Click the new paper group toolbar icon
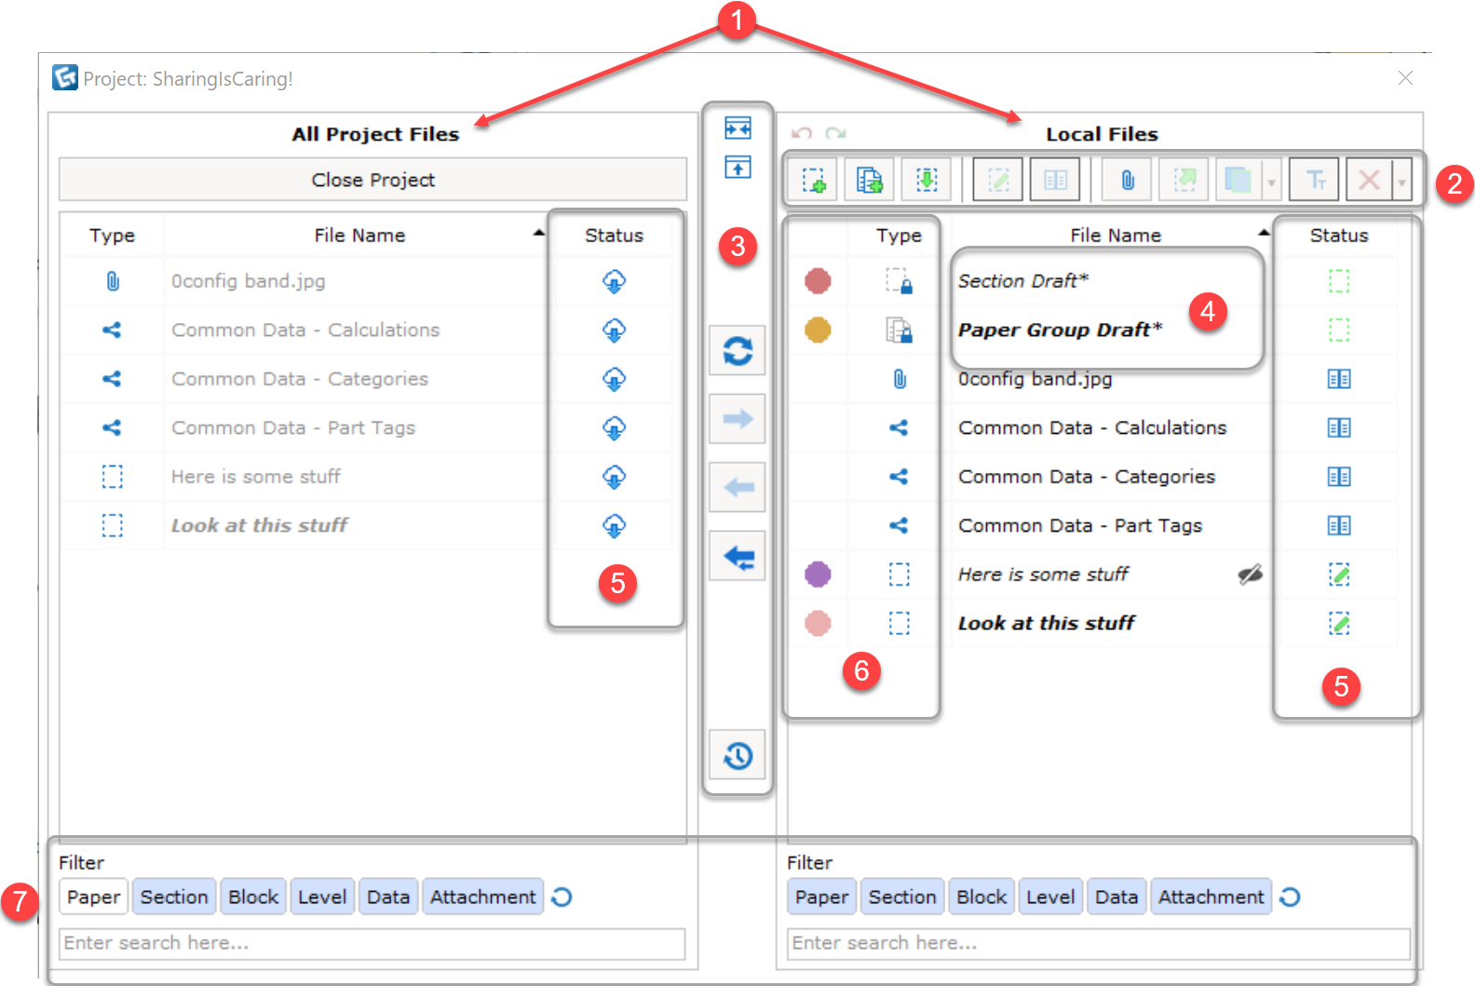1475x986 pixels. (869, 180)
